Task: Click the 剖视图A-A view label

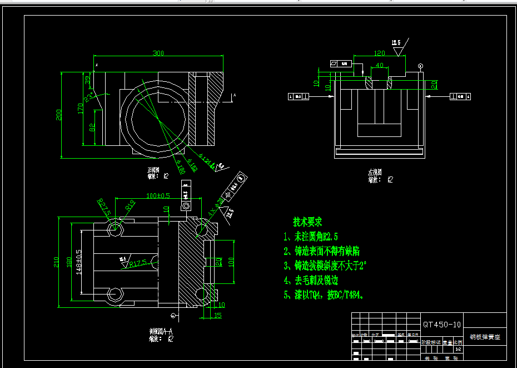Action: tap(161, 331)
